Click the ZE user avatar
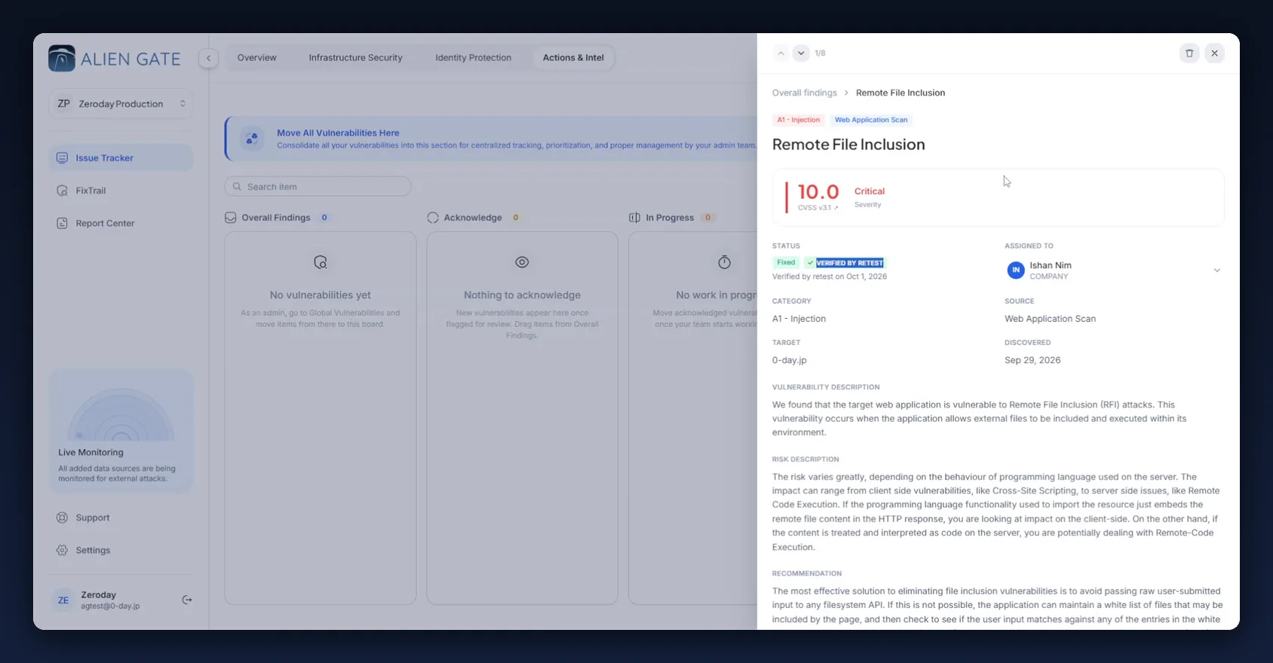 [x=63, y=600]
